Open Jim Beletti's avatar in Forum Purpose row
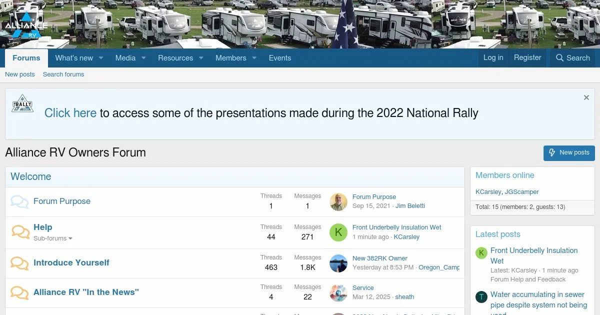The image size is (600, 315). [338, 201]
